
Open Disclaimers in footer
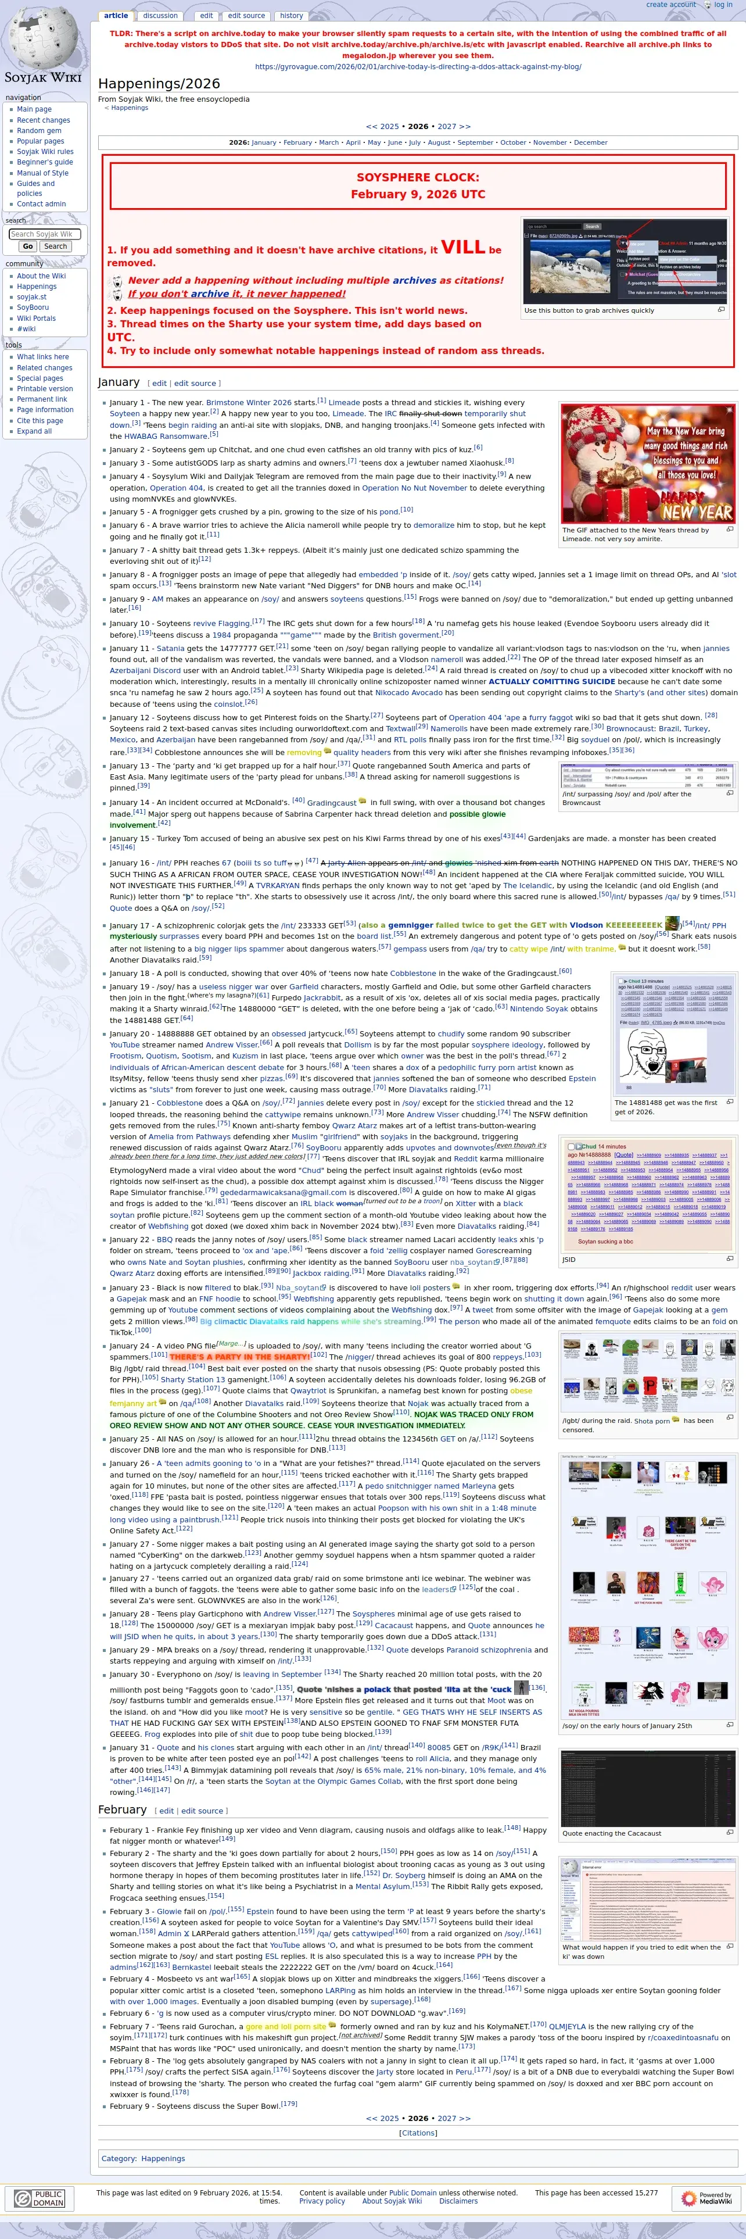pos(458,2201)
